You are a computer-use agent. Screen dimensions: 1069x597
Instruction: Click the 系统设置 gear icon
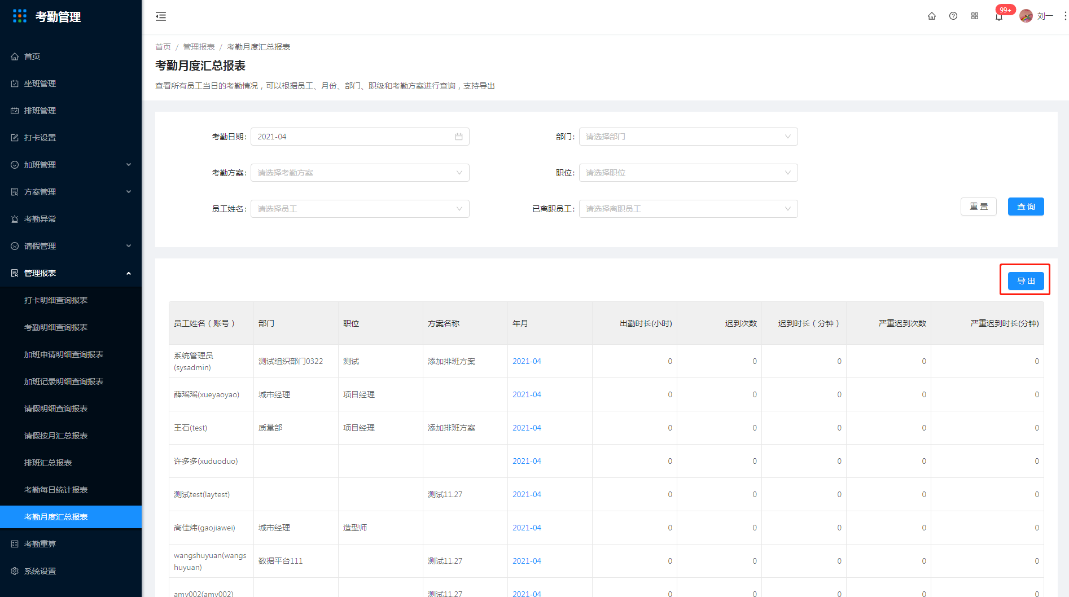(15, 571)
